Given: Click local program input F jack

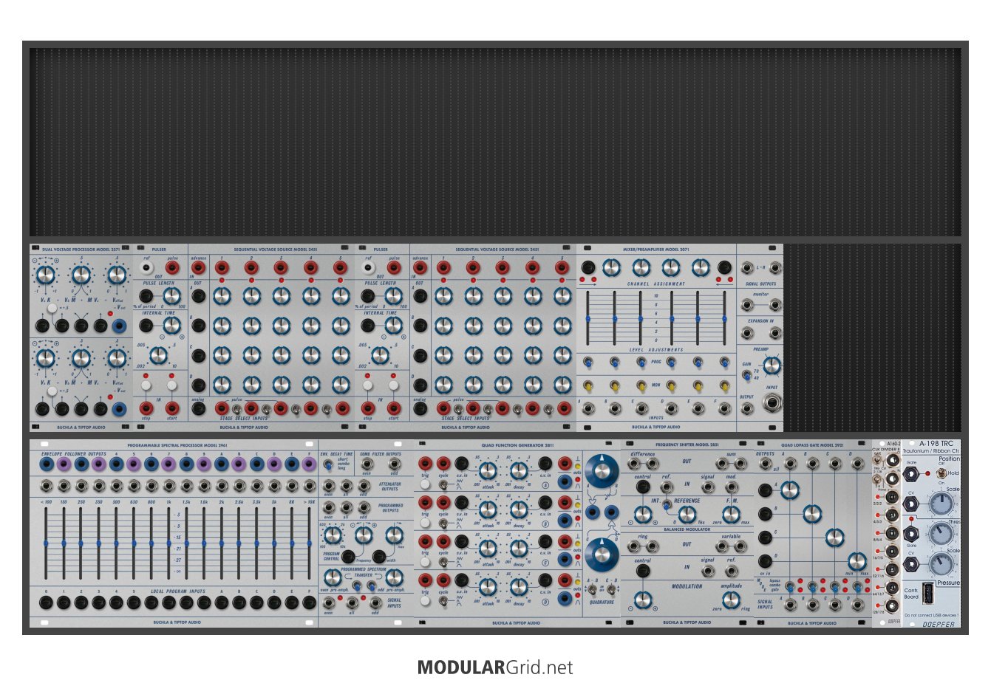Looking at the screenshot, I should (x=310, y=603).
